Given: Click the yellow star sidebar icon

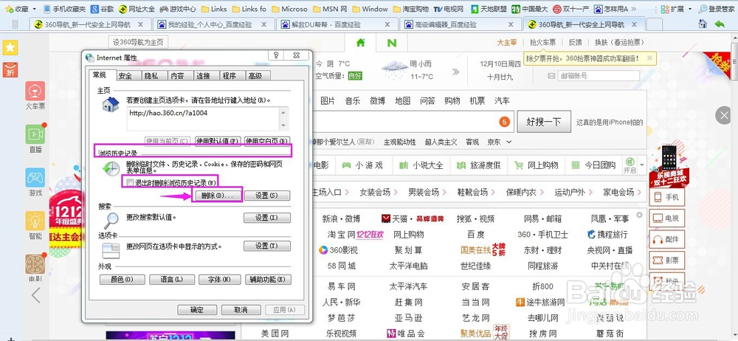Looking at the screenshot, I should click(x=10, y=47).
